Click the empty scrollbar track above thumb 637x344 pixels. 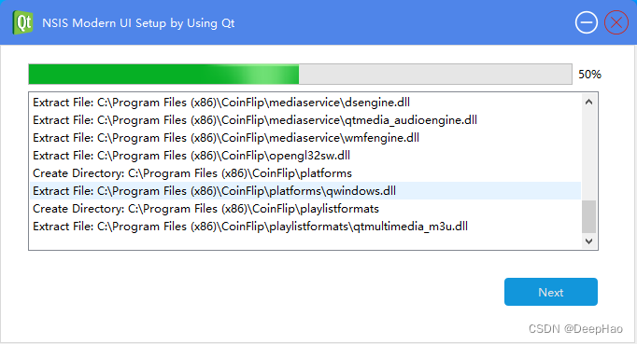[588, 156]
